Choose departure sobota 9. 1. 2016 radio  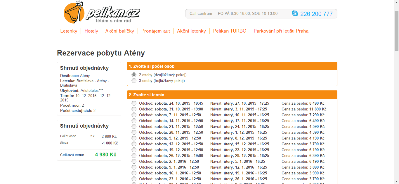134,167
